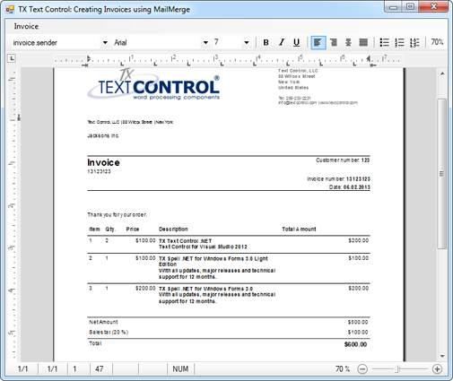
Task: Click the right indent marker on ruler
Action: coord(369,59)
